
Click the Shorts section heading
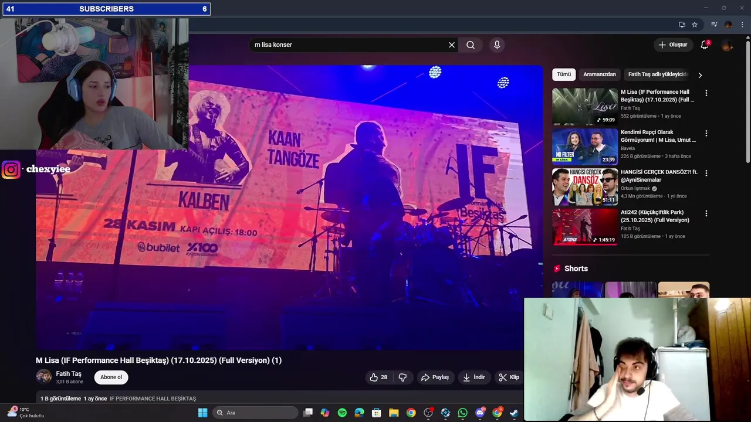point(576,268)
